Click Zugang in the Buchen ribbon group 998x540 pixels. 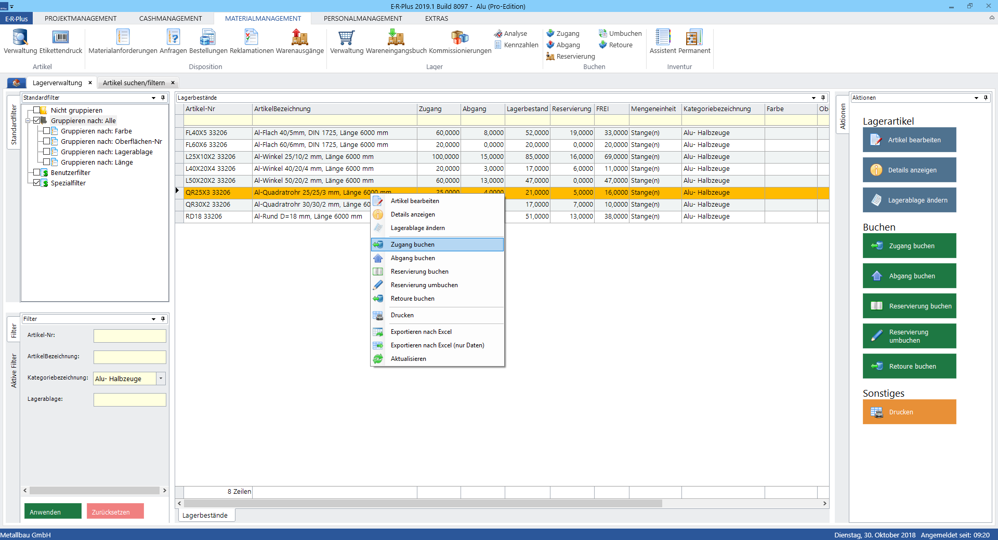[563, 33]
